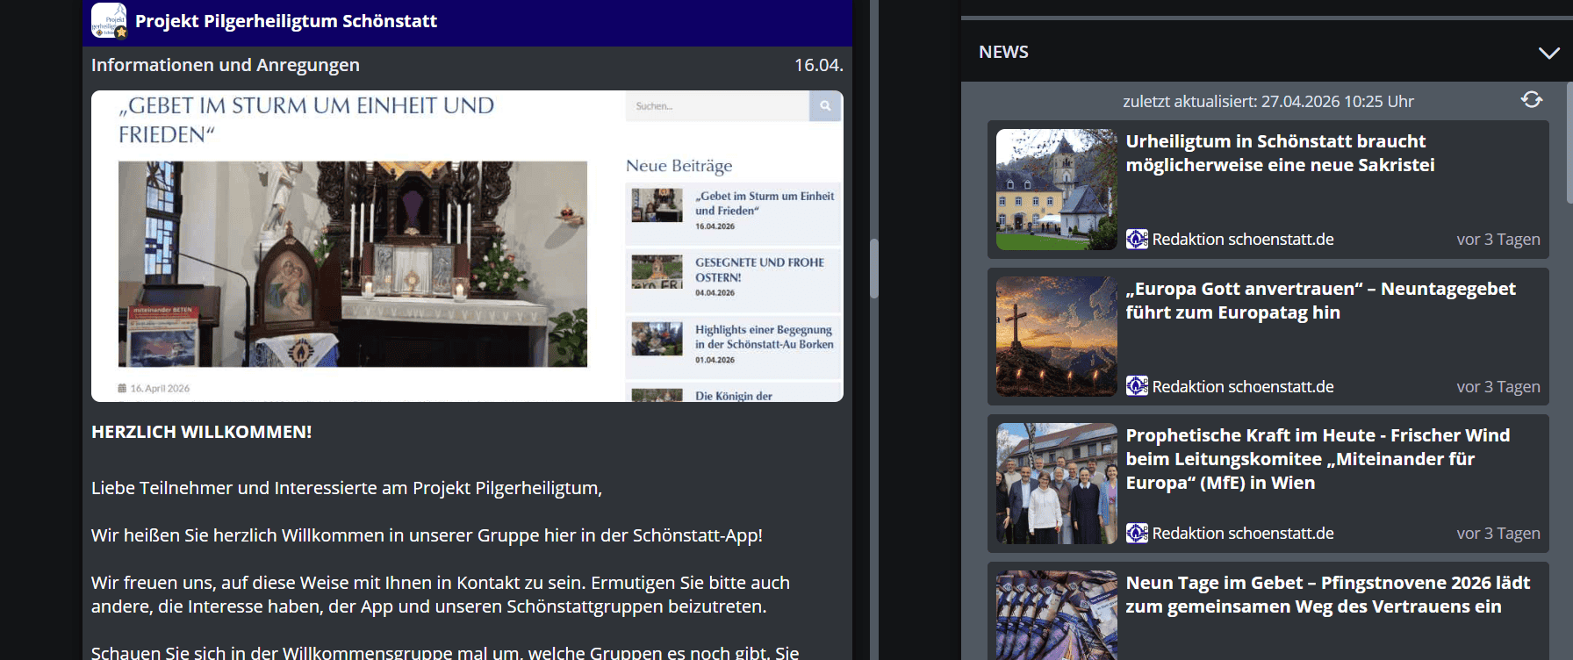Open the Neun Tage im Gebet Pfingstnovene article
The width and height of the screenshot is (1573, 660).
[1327, 594]
